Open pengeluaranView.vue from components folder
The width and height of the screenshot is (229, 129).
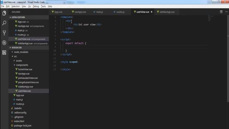click(x=29, y=82)
